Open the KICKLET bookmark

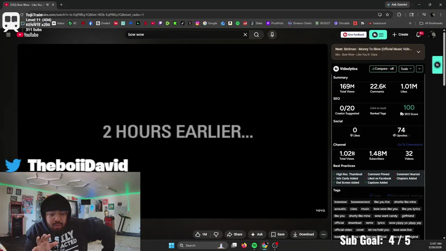[x=323, y=23]
